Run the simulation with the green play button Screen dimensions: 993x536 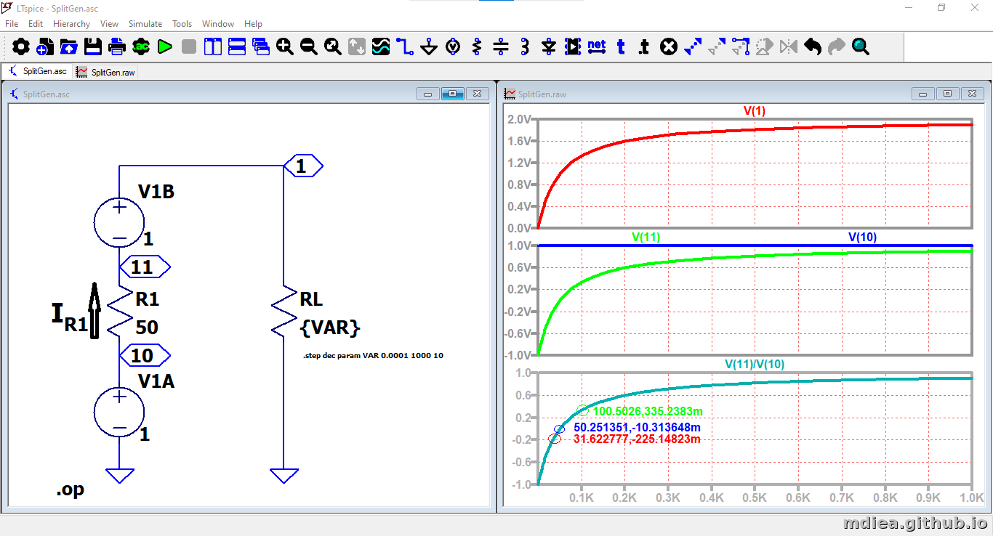(165, 47)
